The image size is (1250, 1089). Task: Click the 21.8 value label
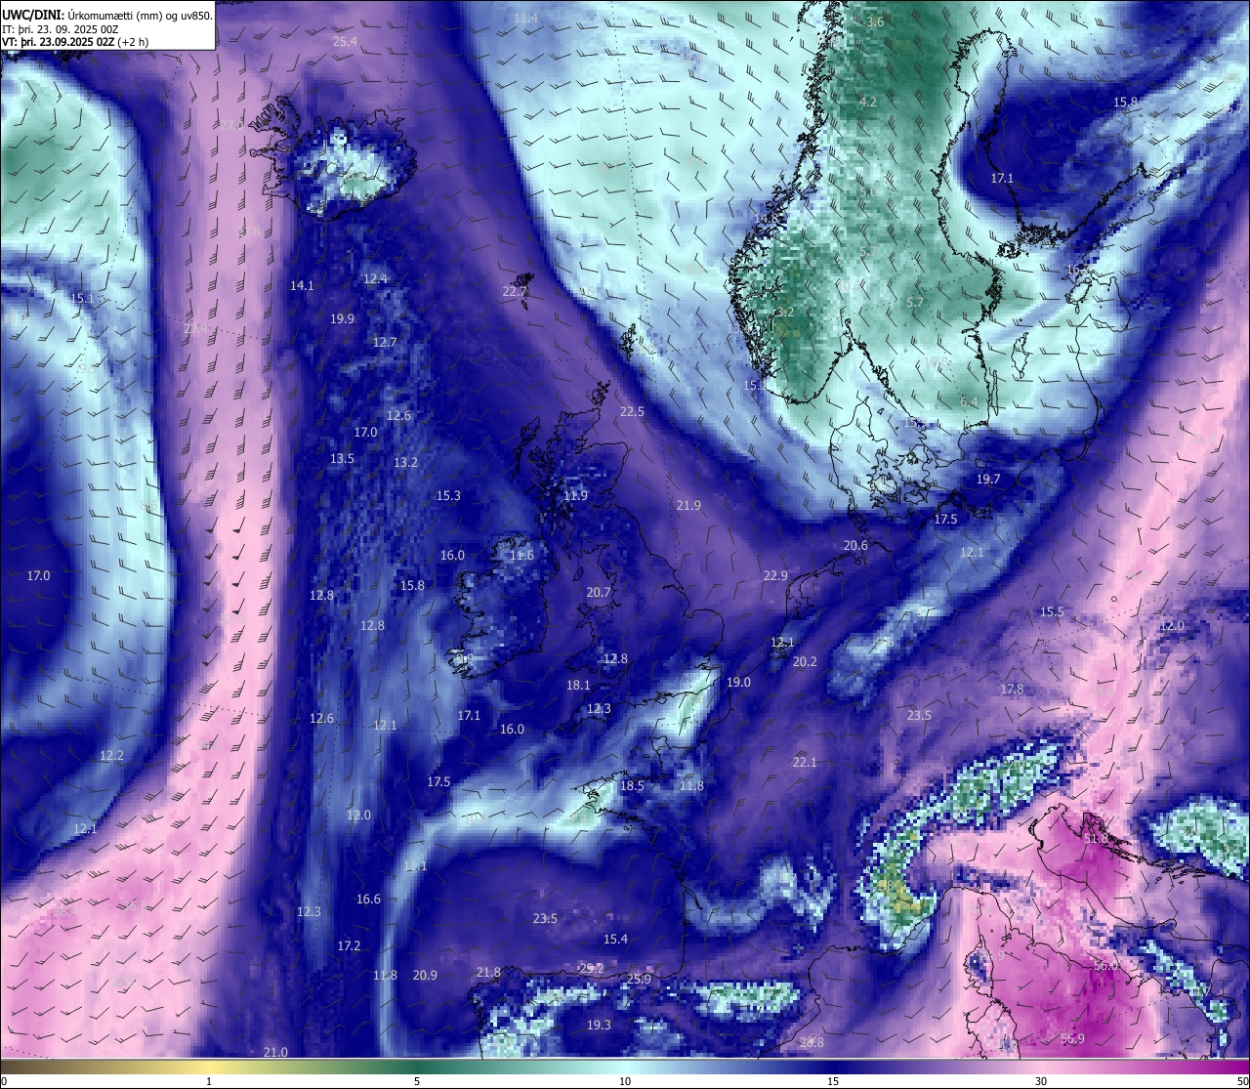(x=488, y=972)
